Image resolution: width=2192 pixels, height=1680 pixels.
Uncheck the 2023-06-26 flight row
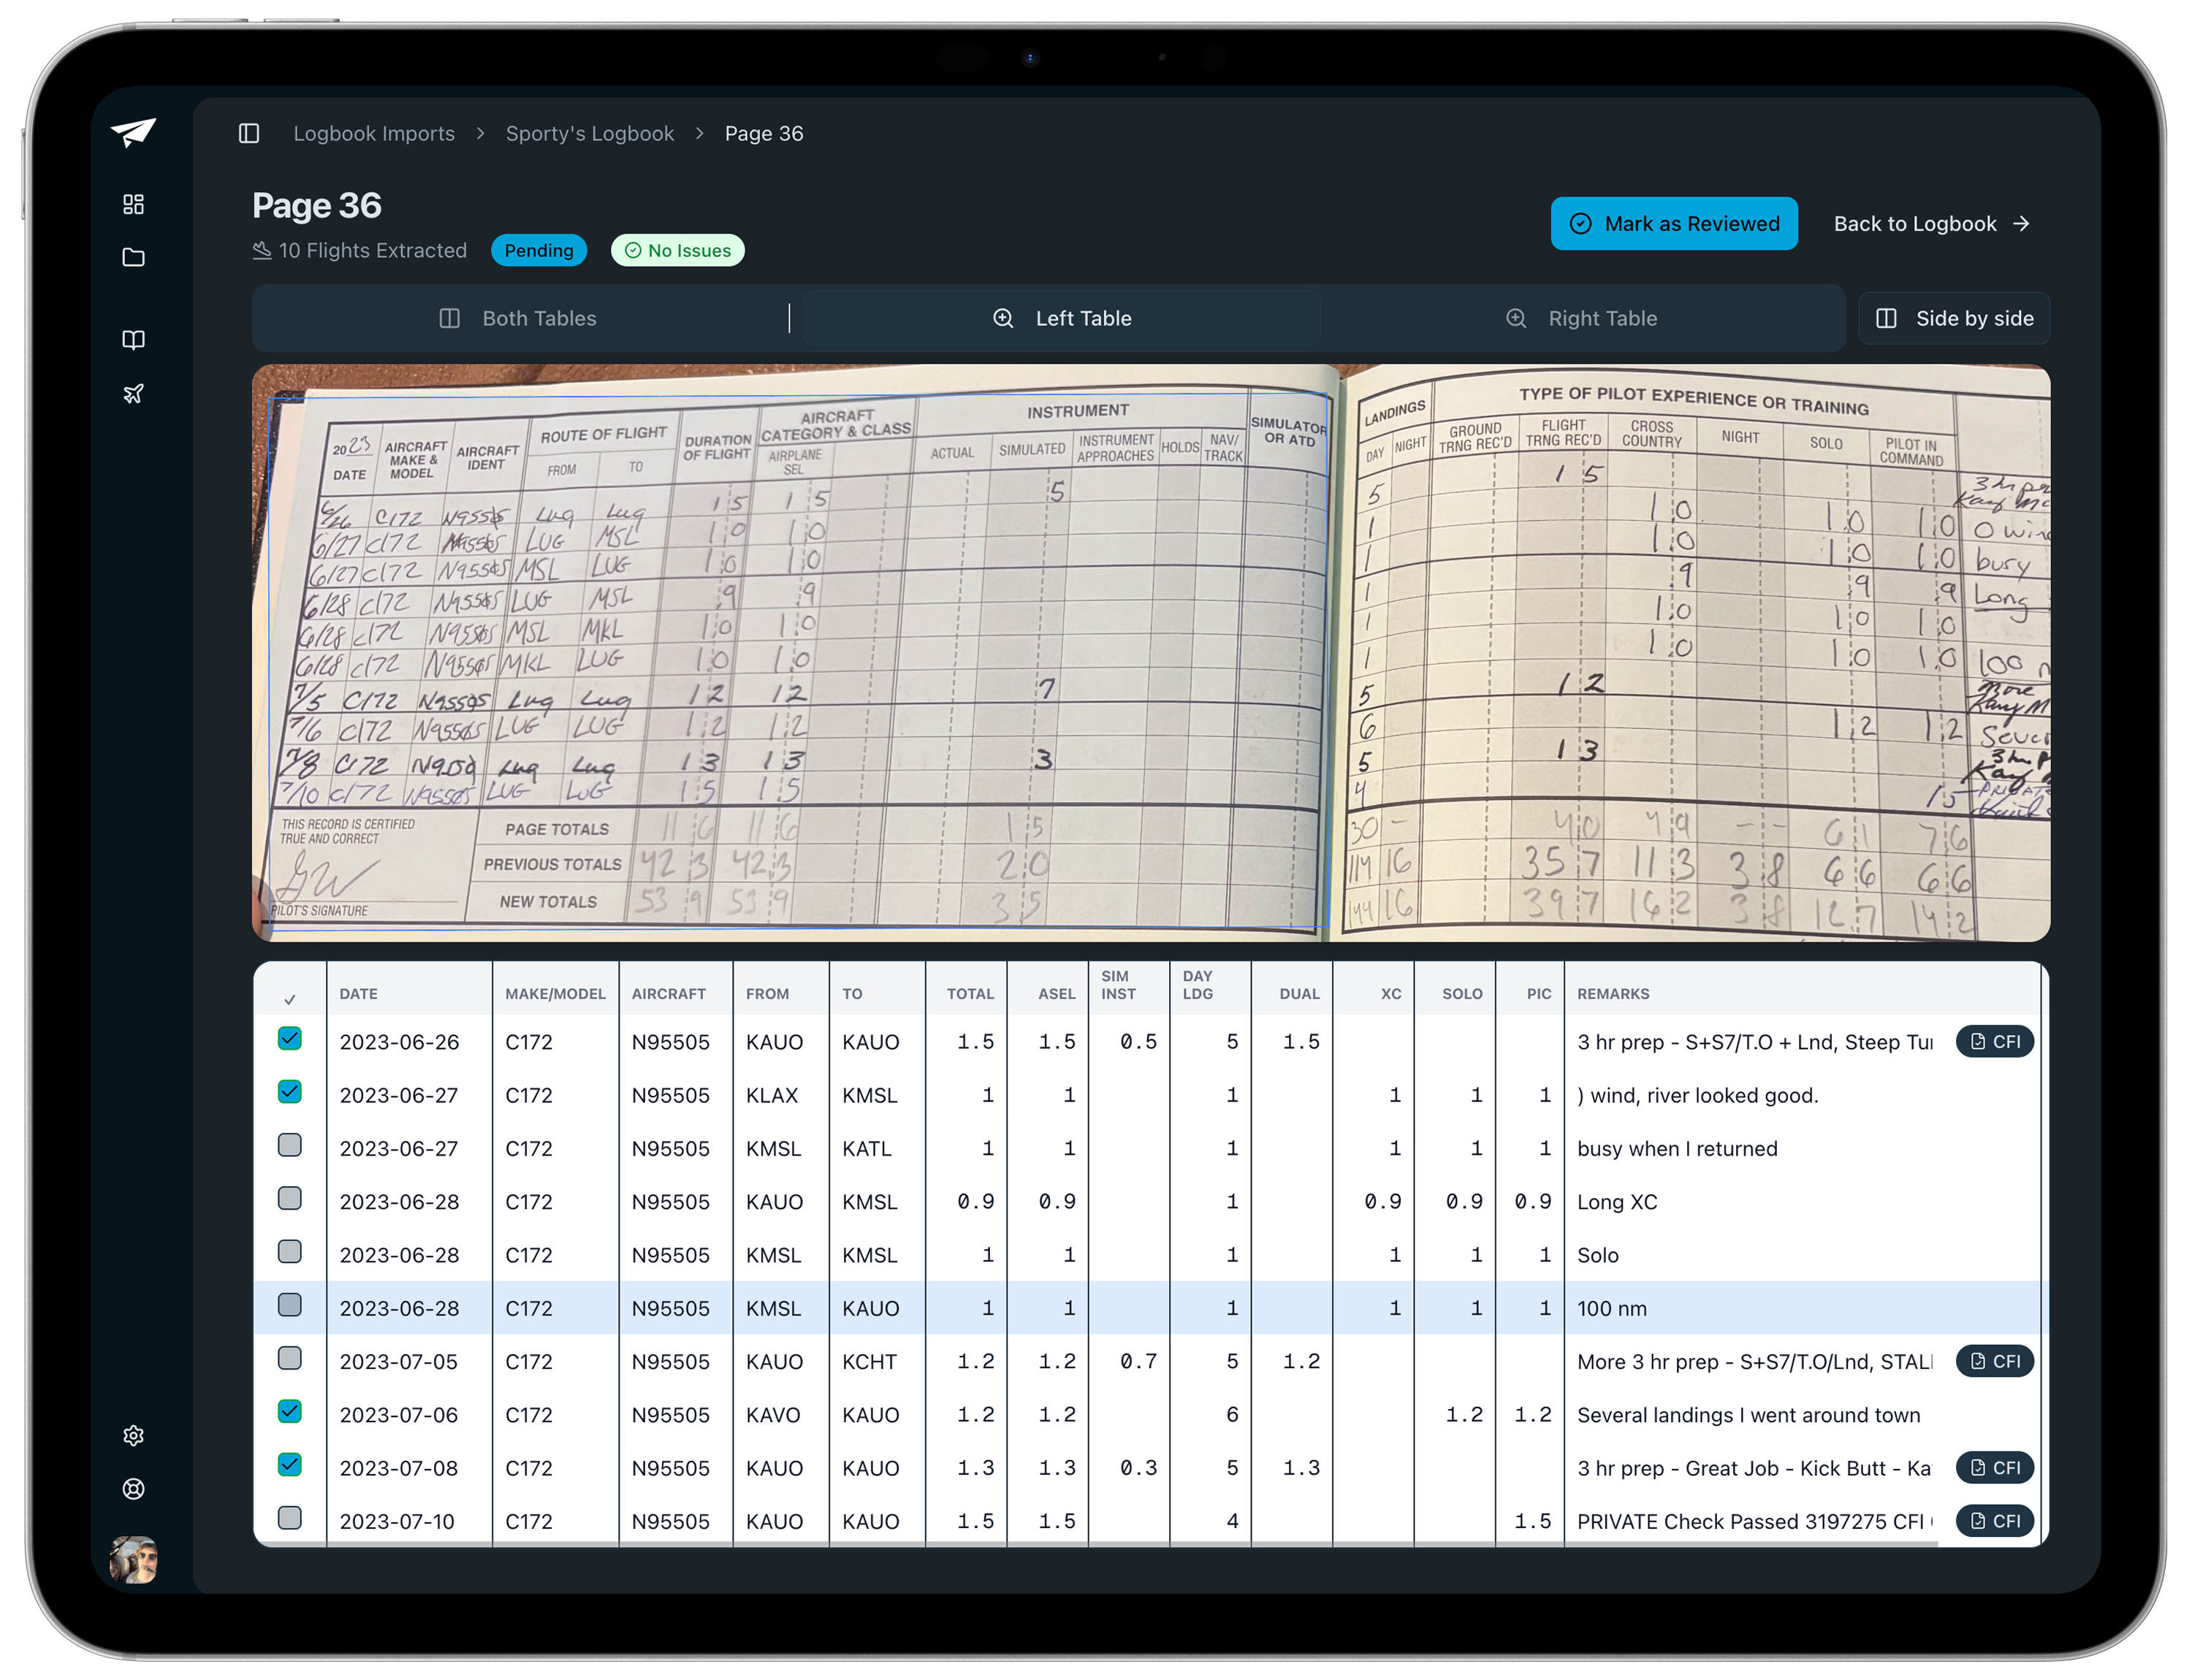pos(290,1038)
